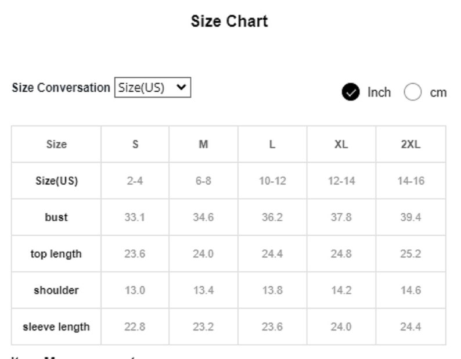
Task: Click the top length row label
Action: point(56,254)
